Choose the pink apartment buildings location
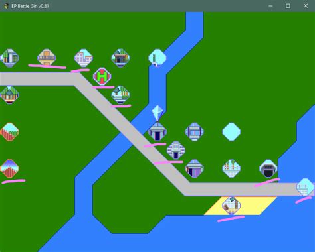Screen dimensions: 315x252 84,58
